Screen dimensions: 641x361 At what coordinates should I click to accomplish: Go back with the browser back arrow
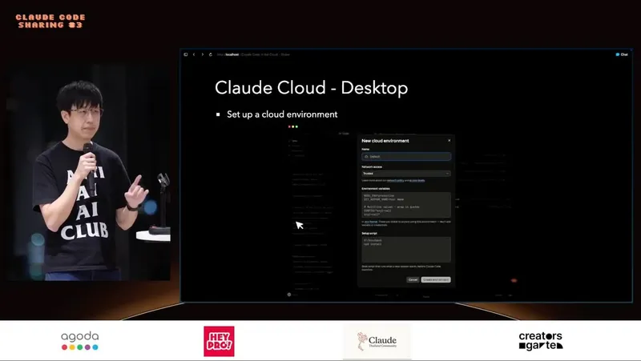coord(194,54)
